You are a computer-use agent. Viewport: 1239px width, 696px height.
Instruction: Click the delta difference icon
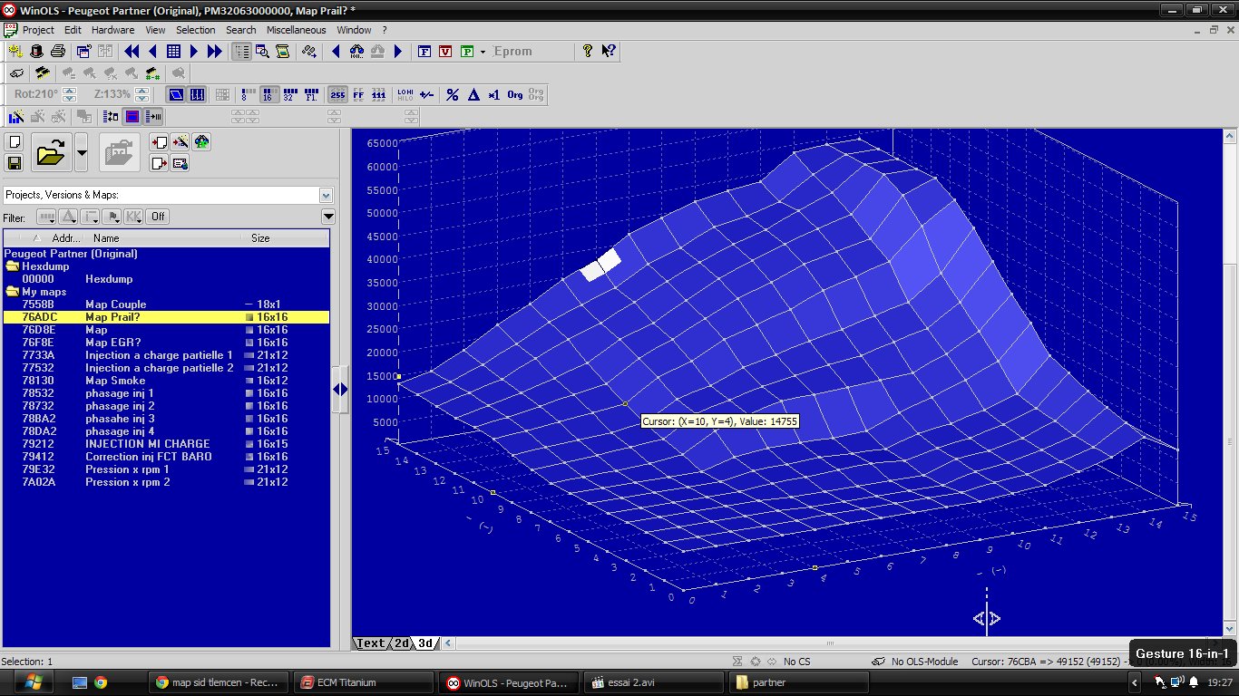point(473,95)
